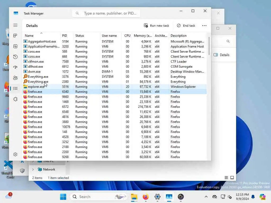The height and width of the screenshot is (203, 271).
Task: Sort by the Description column header
Action: [188, 36]
